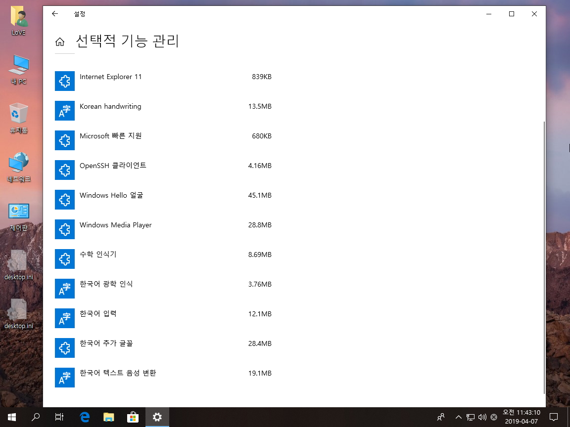Select the 수학 인식기 name text
This screenshot has height=427, width=570.
coord(98,254)
